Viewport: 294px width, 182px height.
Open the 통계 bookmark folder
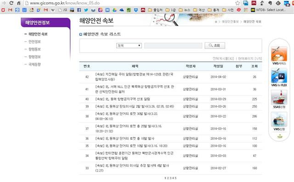[213, 10]
